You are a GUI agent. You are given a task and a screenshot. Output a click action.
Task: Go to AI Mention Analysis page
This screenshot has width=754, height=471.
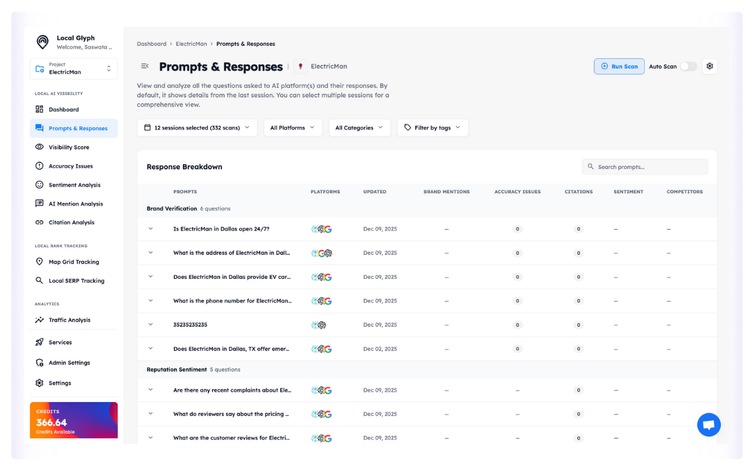click(75, 203)
